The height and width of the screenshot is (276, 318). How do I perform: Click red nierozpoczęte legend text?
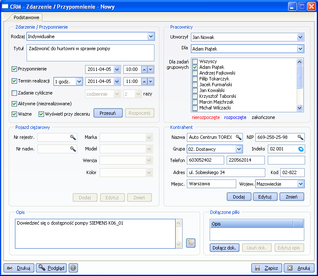(x=205, y=117)
